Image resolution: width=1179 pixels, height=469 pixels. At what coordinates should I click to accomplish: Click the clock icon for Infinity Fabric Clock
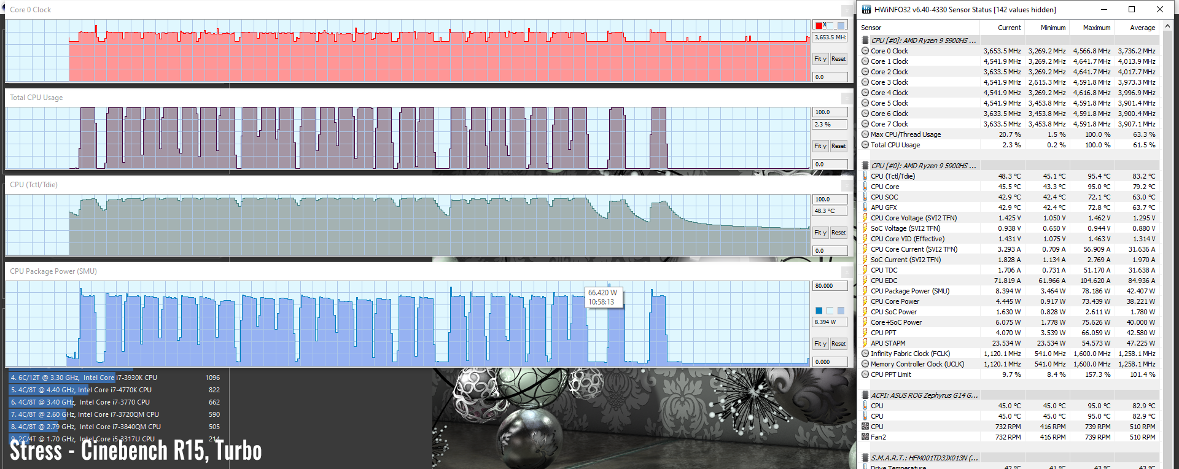(865, 354)
